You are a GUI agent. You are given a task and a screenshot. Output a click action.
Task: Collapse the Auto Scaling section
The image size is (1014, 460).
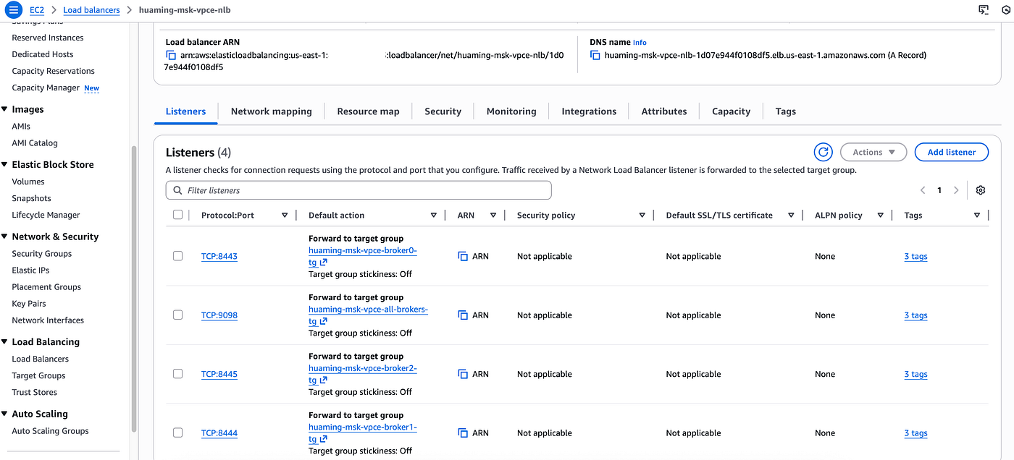pos(5,414)
